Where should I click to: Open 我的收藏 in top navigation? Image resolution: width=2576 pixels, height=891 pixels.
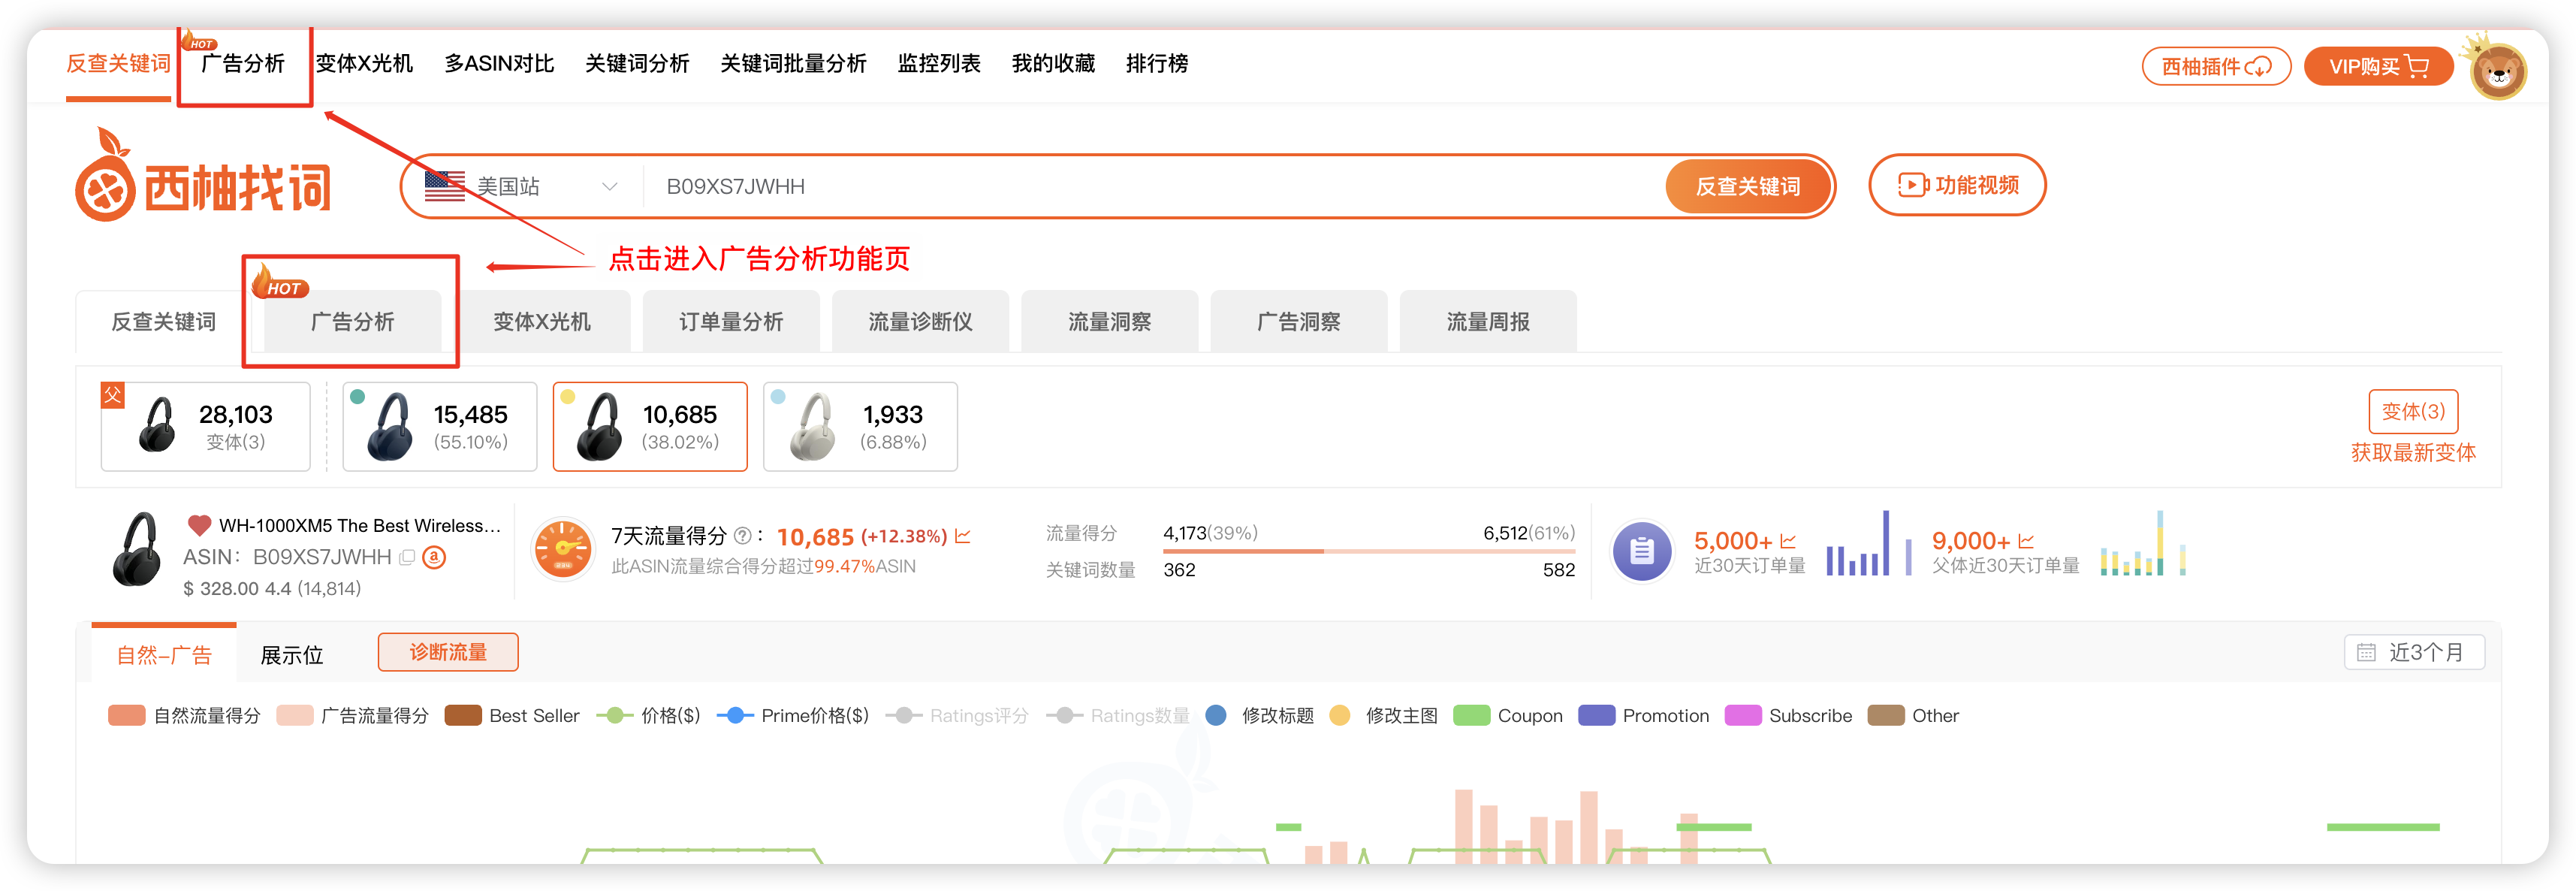tap(1053, 64)
